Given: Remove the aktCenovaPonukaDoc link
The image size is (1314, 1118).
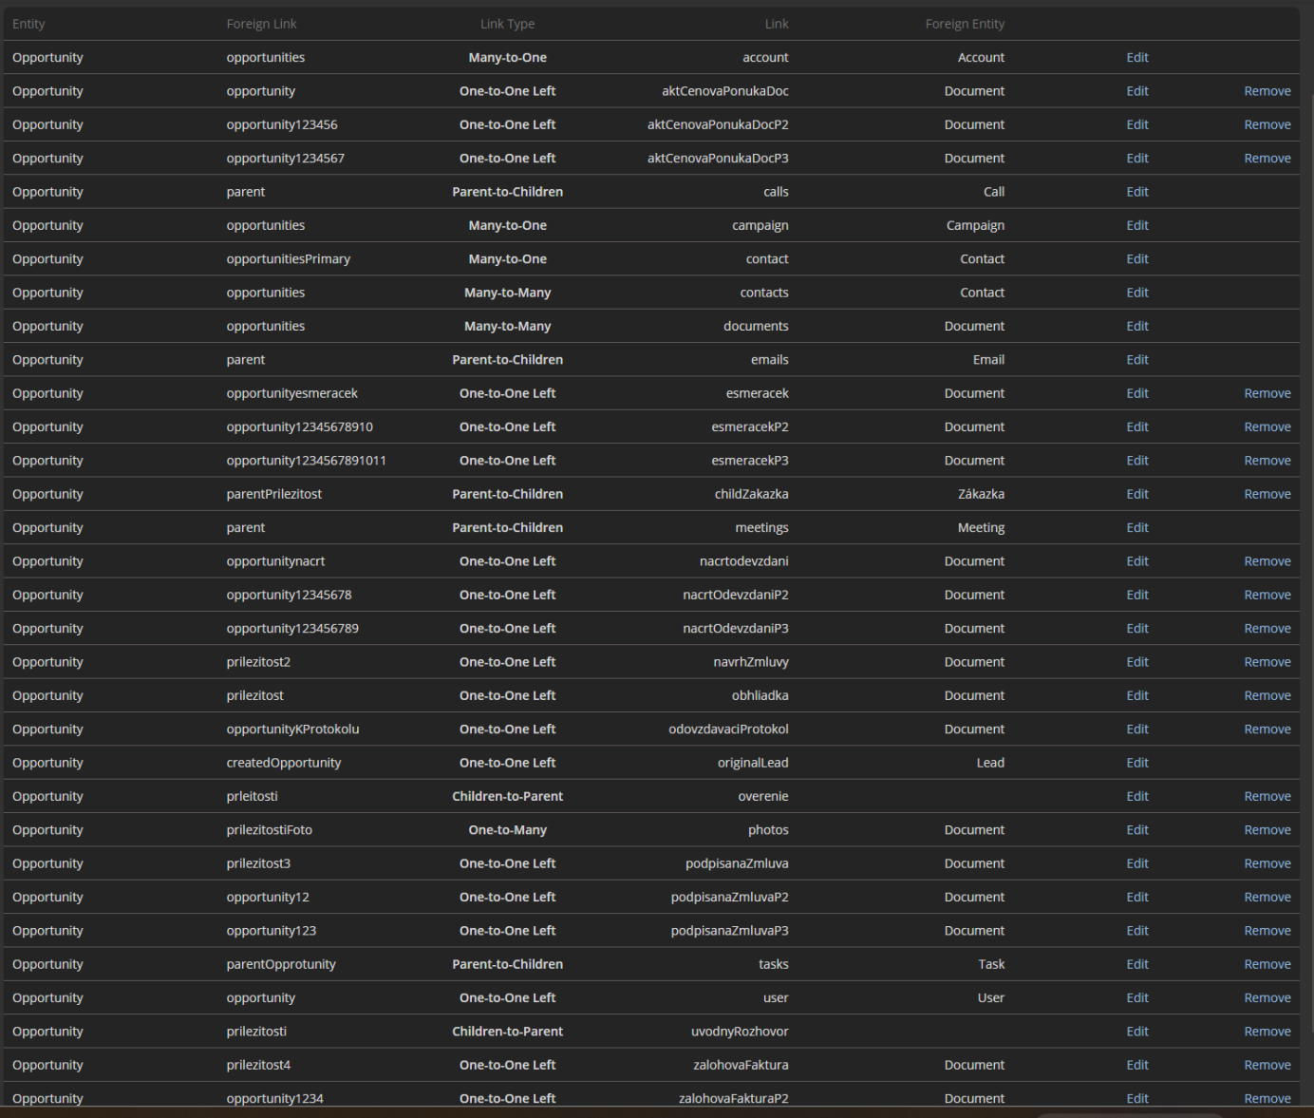Looking at the screenshot, I should [x=1267, y=91].
